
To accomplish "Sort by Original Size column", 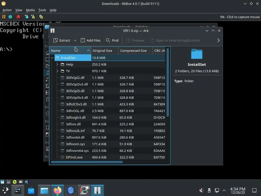I will click(105, 51).
